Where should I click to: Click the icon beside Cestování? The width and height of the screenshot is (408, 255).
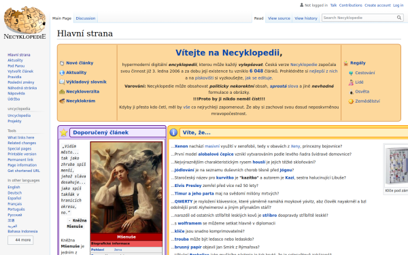[351, 73]
